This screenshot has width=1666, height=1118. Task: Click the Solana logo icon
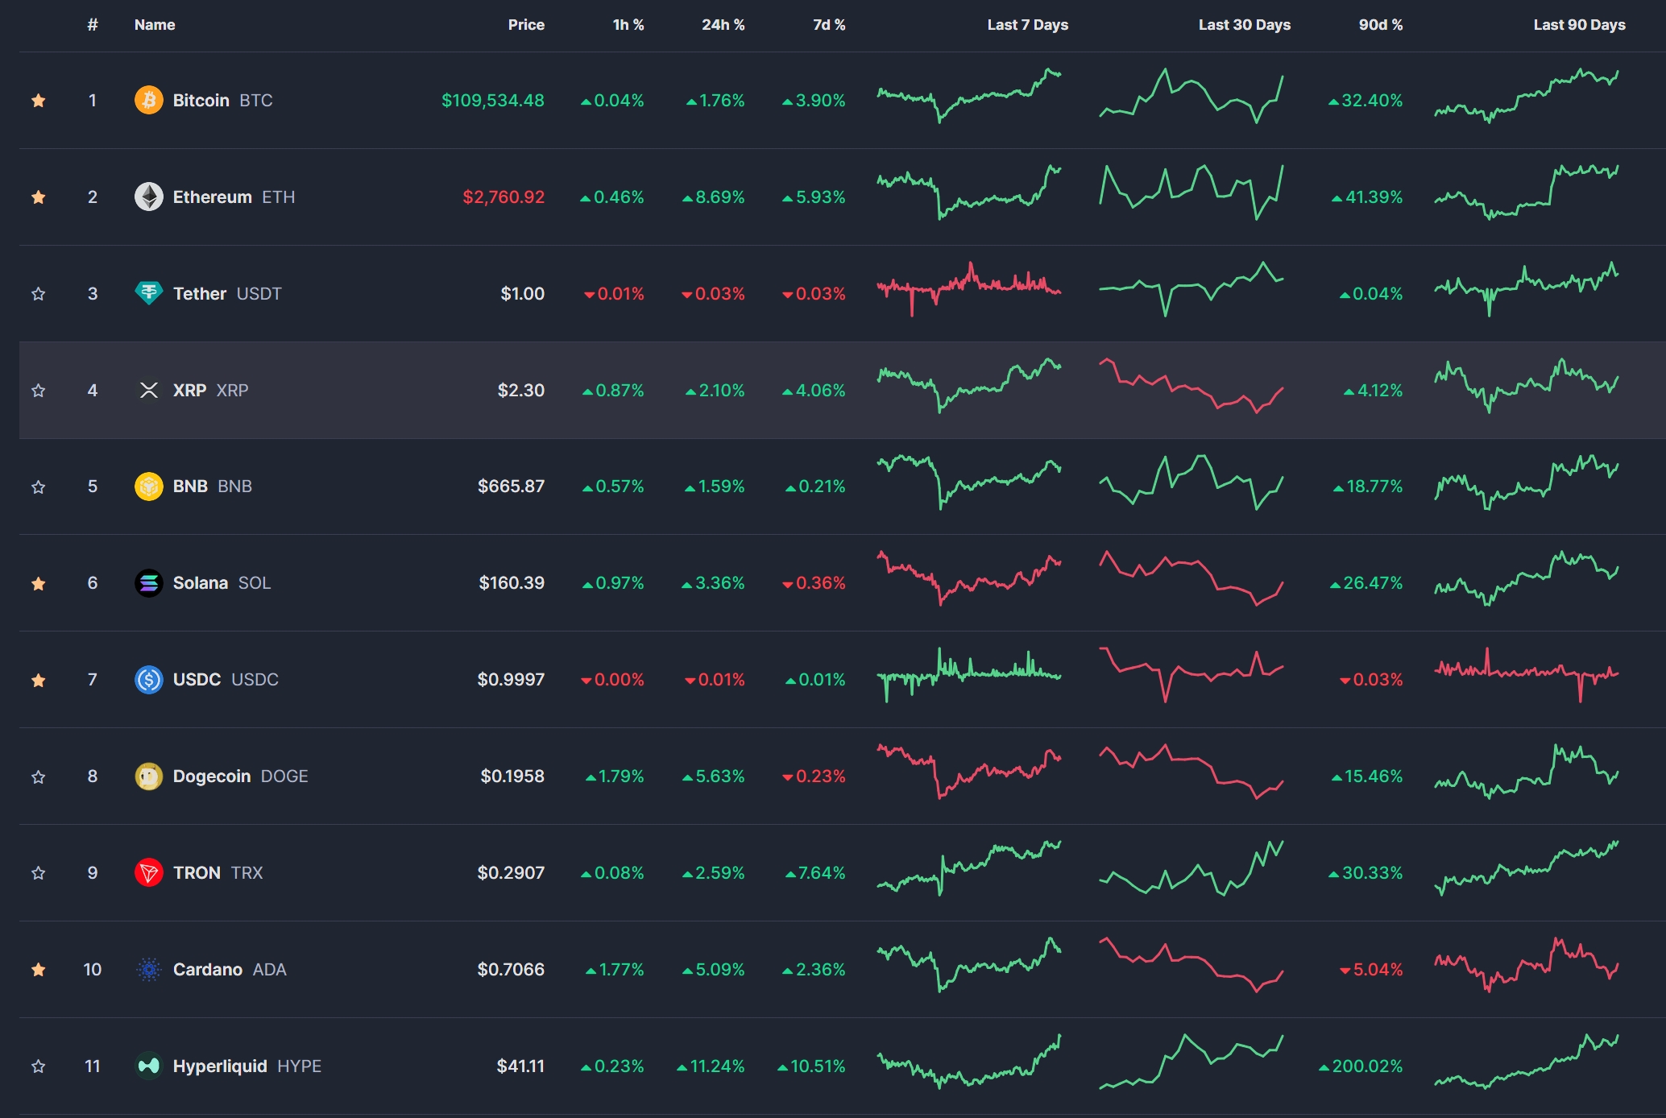point(148,583)
